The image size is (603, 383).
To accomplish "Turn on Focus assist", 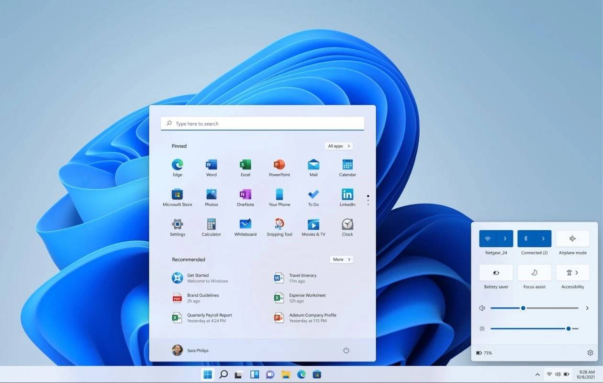I will [x=534, y=272].
